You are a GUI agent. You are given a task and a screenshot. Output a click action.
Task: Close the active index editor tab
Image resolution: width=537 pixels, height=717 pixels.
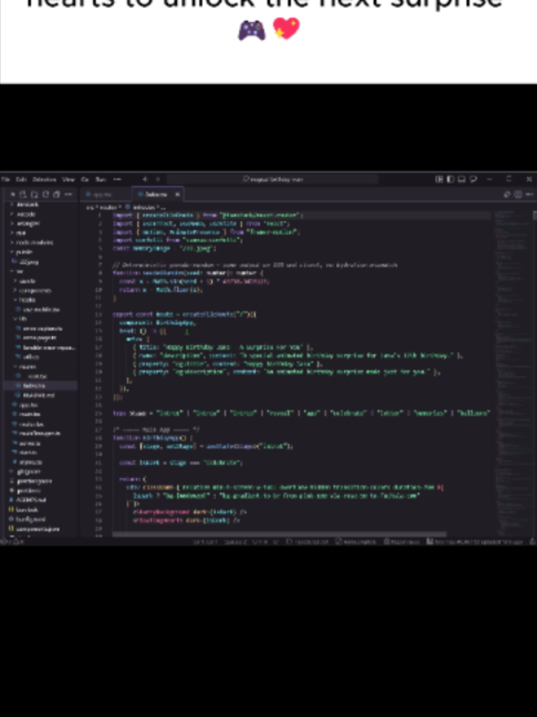(178, 195)
